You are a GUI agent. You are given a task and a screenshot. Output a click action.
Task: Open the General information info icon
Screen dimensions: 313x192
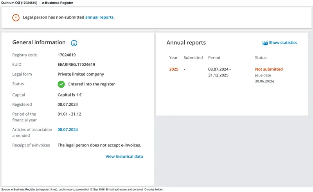pyautogui.click(x=74, y=43)
